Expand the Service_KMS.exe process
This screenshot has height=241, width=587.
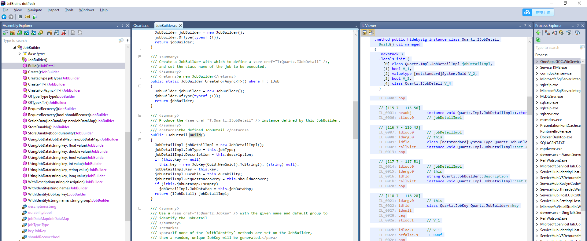[537, 68]
